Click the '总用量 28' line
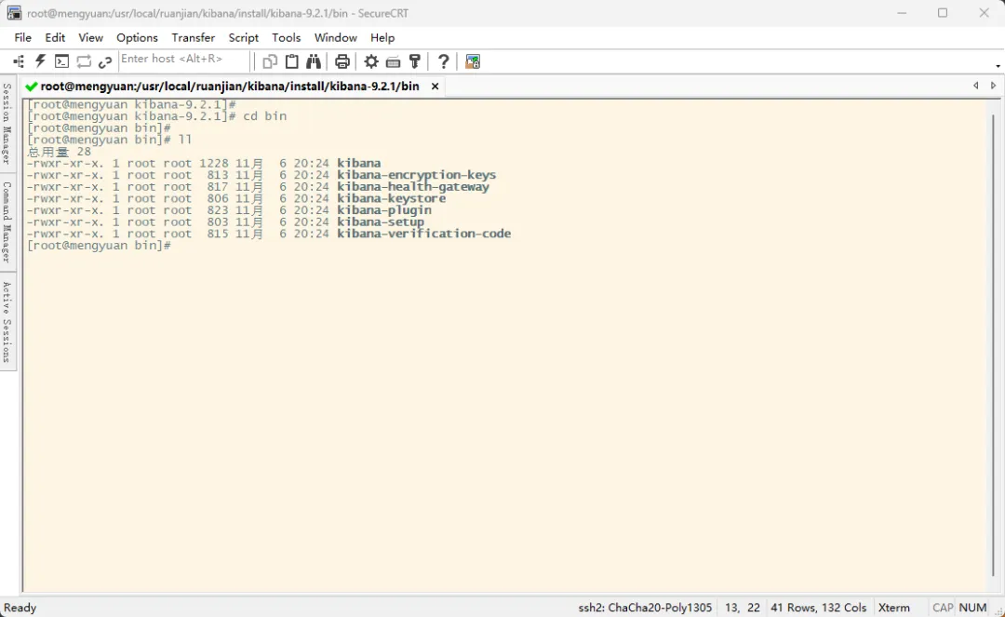1005x617 pixels. click(x=59, y=152)
